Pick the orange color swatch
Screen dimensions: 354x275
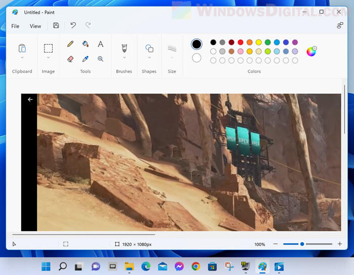click(x=249, y=42)
